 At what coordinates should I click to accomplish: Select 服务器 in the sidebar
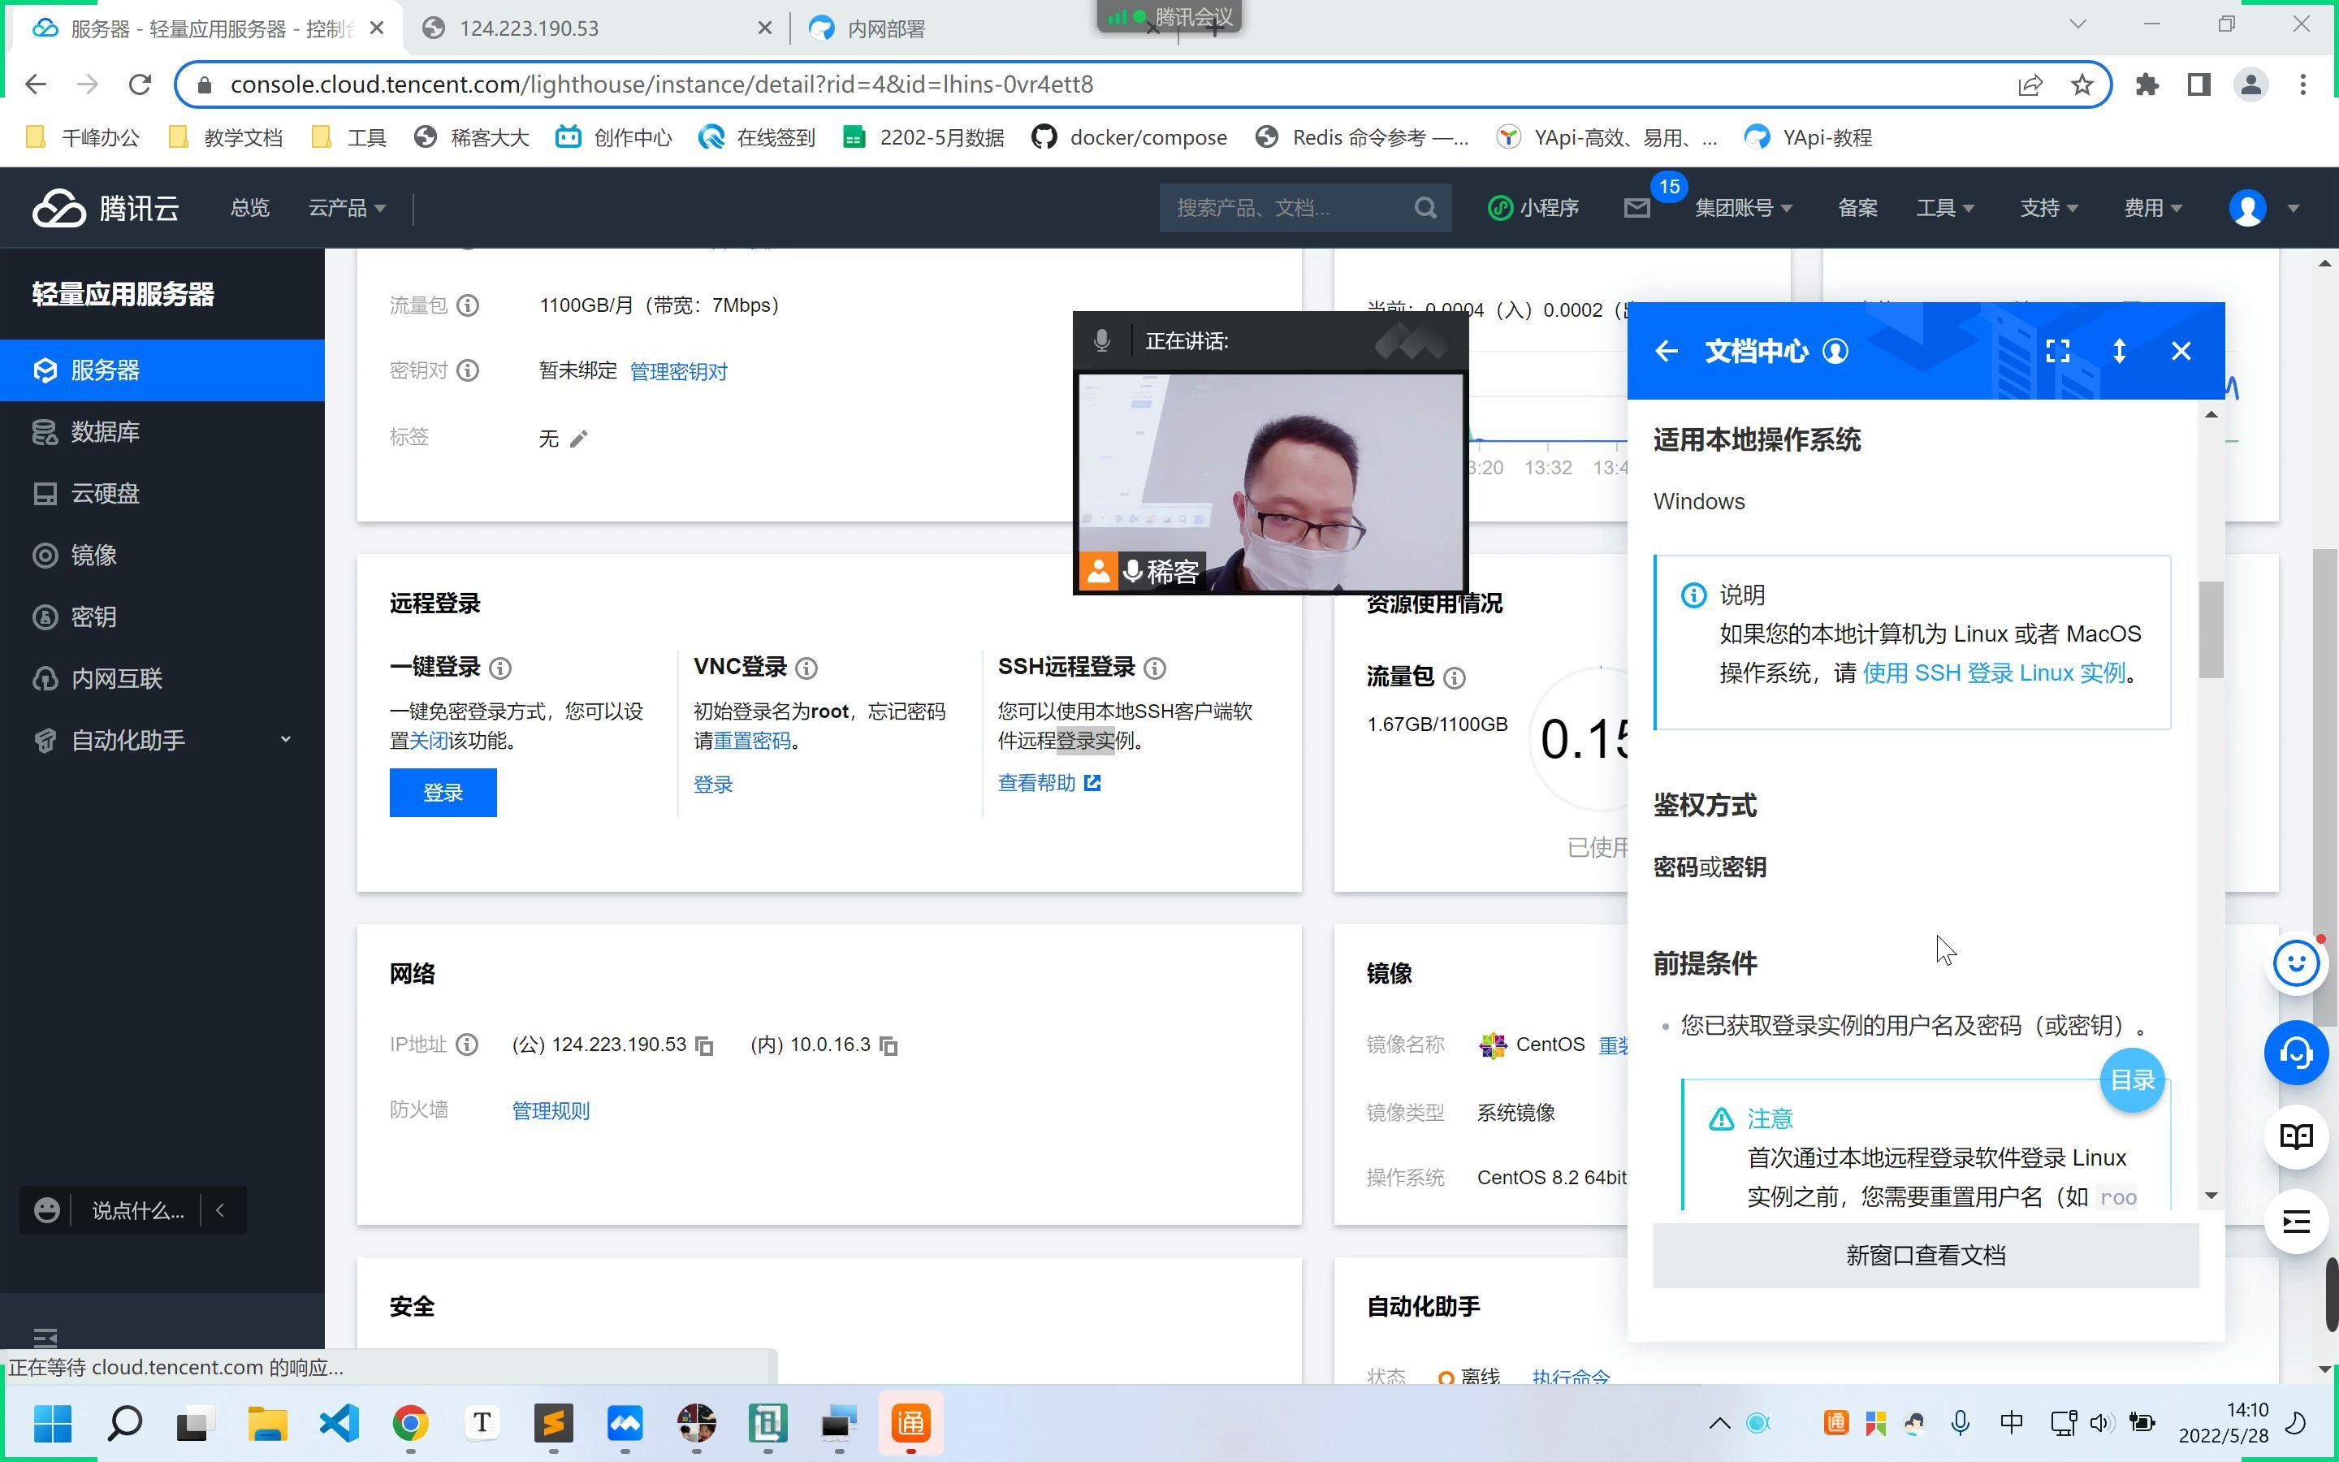(x=162, y=370)
